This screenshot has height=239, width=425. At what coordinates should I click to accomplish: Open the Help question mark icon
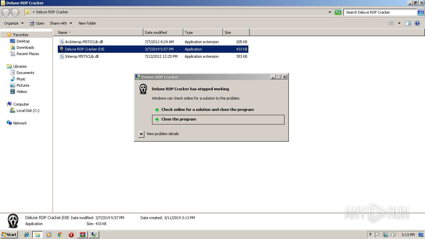418,23
